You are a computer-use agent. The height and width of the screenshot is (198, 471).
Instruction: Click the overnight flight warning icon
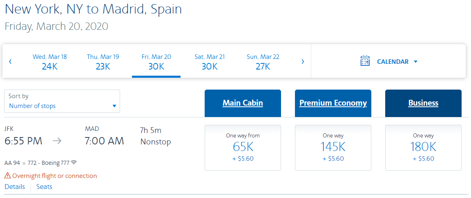point(7,176)
